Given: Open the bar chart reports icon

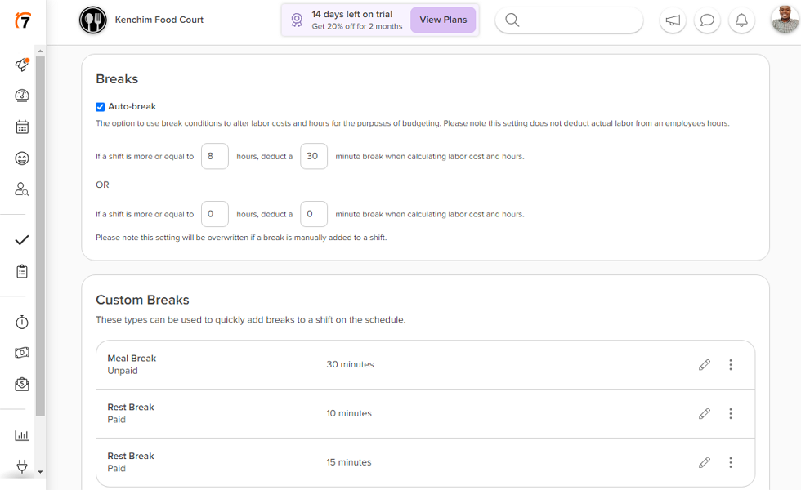Looking at the screenshot, I should point(22,434).
